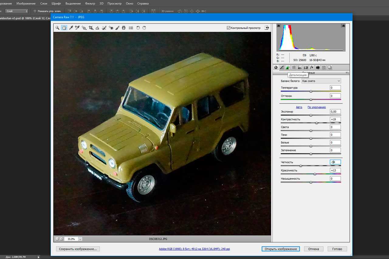Pick the White Balance eyedropper tool
Image resolution: width=389 pixels, height=259 pixels.
(71, 28)
